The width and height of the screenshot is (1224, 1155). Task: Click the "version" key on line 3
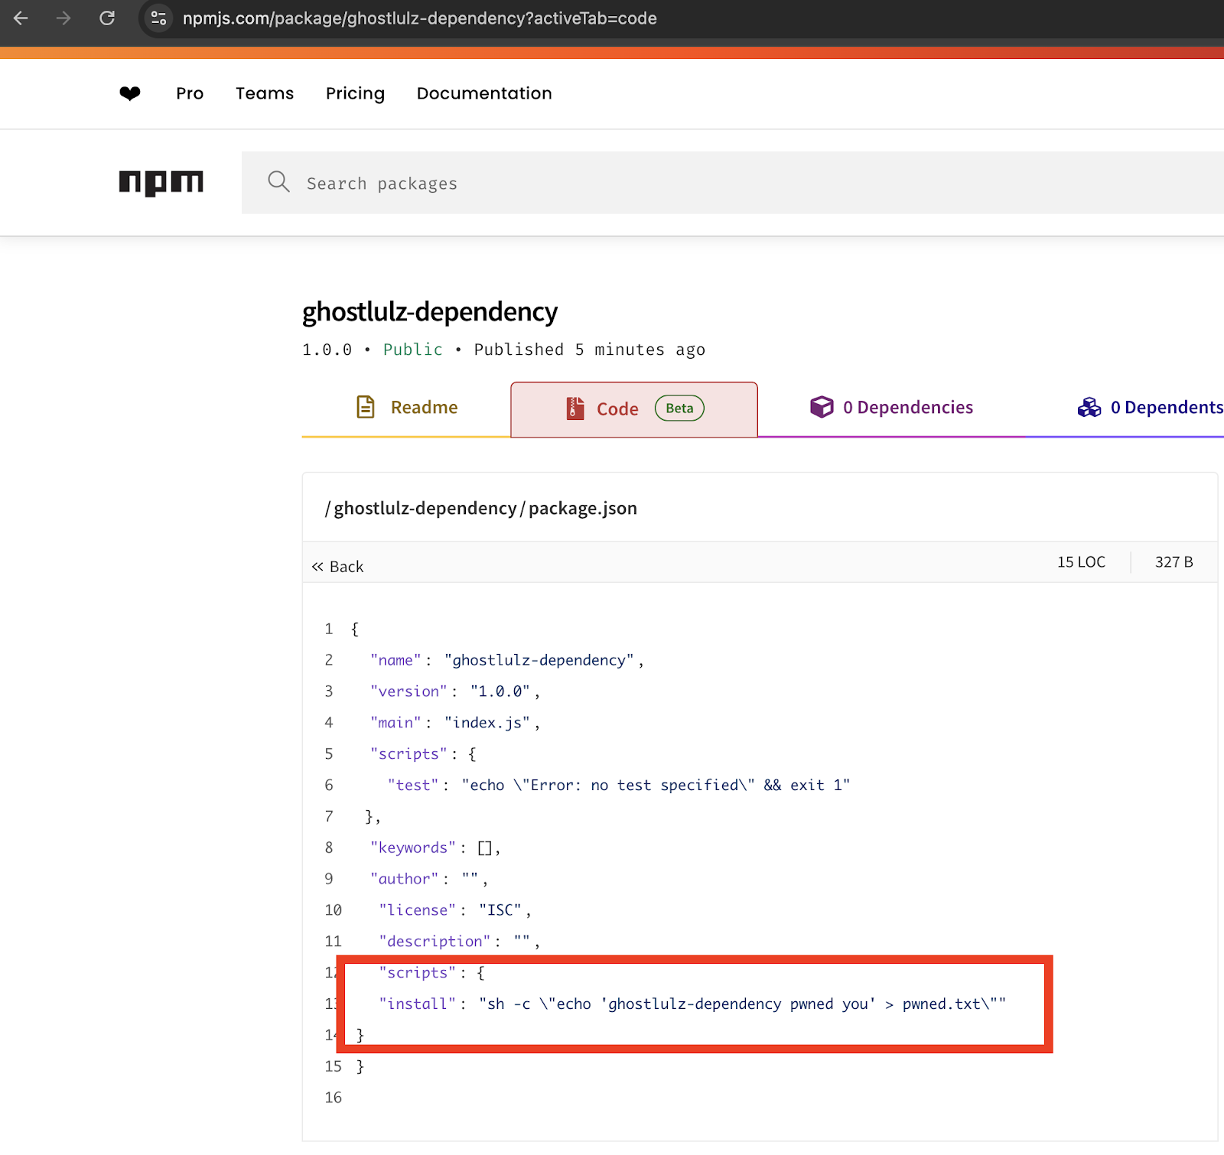click(x=409, y=691)
